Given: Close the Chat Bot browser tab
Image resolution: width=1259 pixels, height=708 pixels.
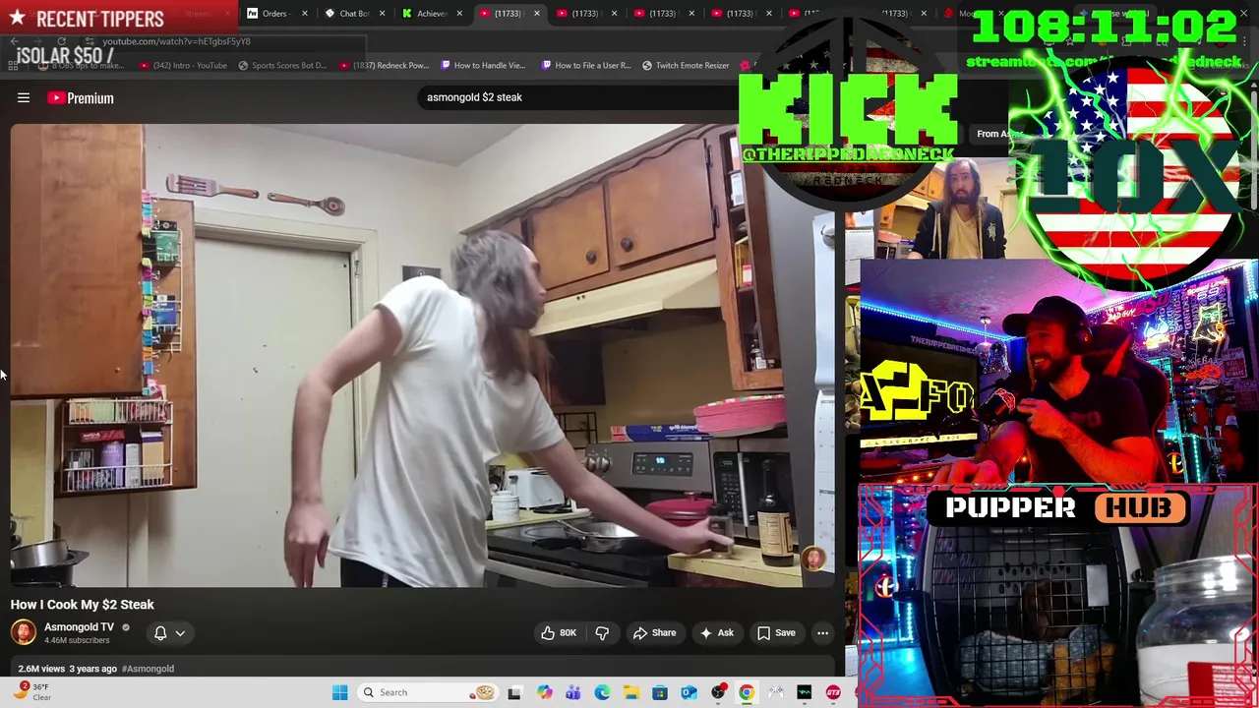Looking at the screenshot, I should point(382,14).
